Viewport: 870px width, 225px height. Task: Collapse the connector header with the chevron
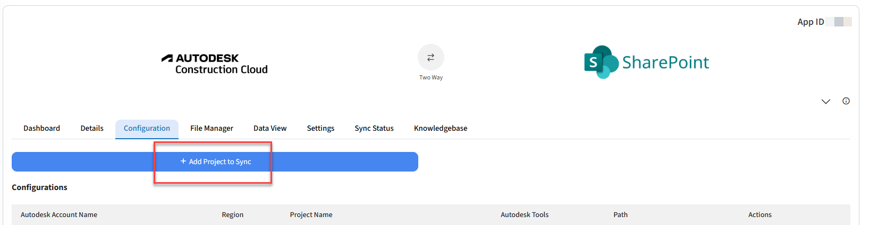(x=825, y=102)
